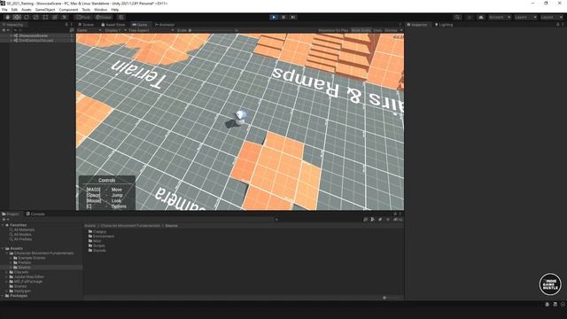The image size is (567, 319).
Task: Open the Display 1 dropdown
Action: point(115,30)
